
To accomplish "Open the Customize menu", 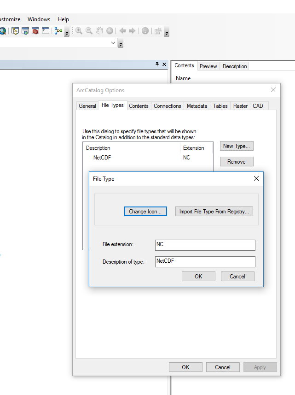I will pyautogui.click(x=10, y=19).
